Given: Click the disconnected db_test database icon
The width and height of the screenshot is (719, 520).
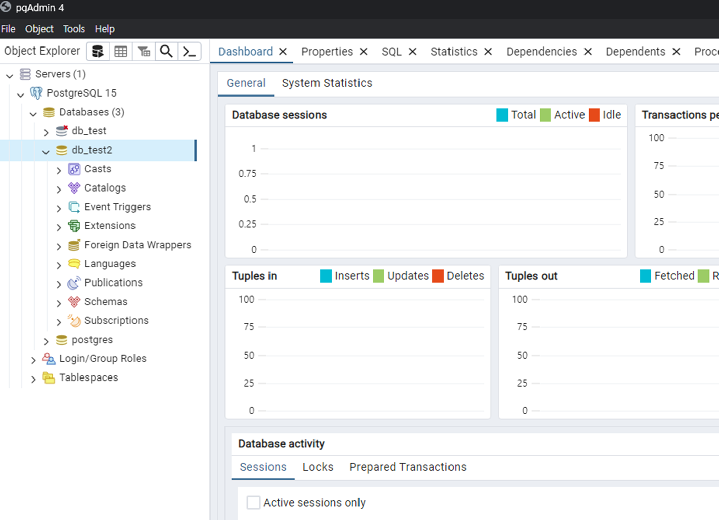Looking at the screenshot, I should (62, 131).
